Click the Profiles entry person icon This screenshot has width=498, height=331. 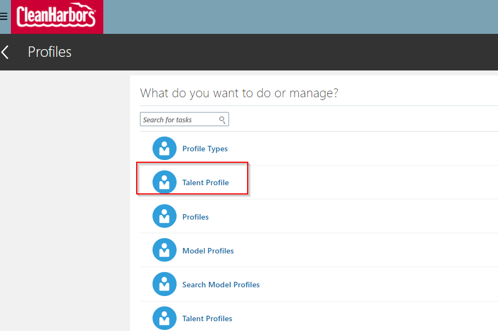coord(165,216)
